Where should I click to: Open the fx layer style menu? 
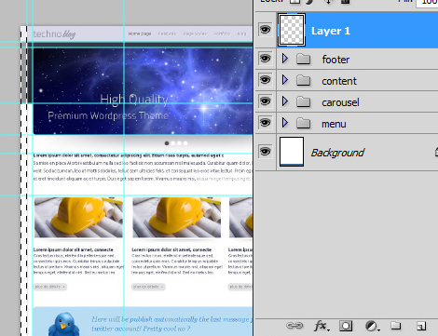tap(321, 326)
